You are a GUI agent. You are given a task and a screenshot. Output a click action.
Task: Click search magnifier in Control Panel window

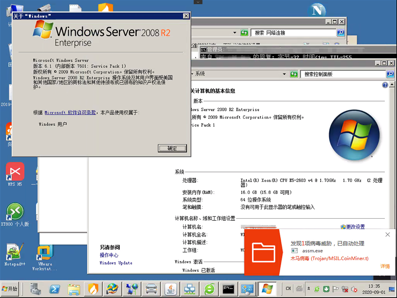pyautogui.click(x=390, y=74)
